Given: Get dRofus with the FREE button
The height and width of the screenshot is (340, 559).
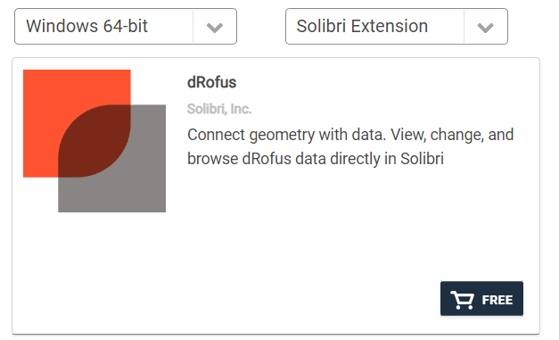Looking at the screenshot, I should pos(481,299).
